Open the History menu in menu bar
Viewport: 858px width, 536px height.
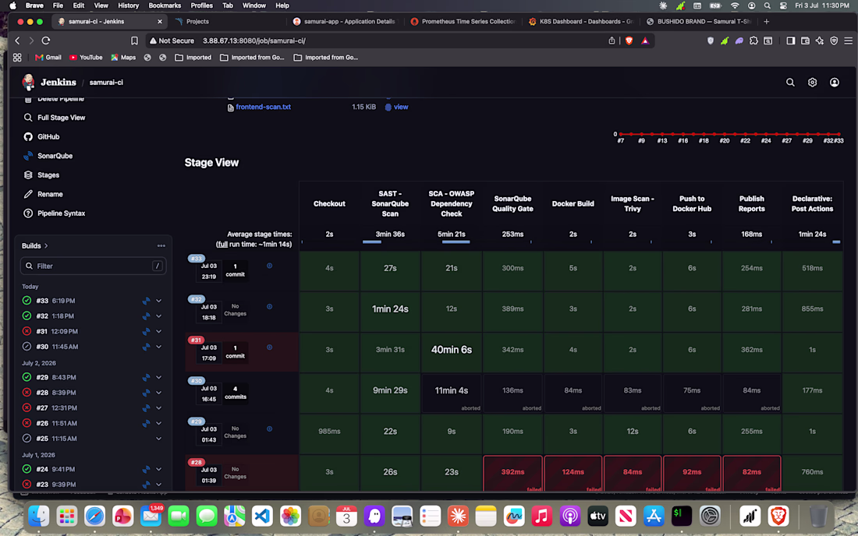point(129,5)
